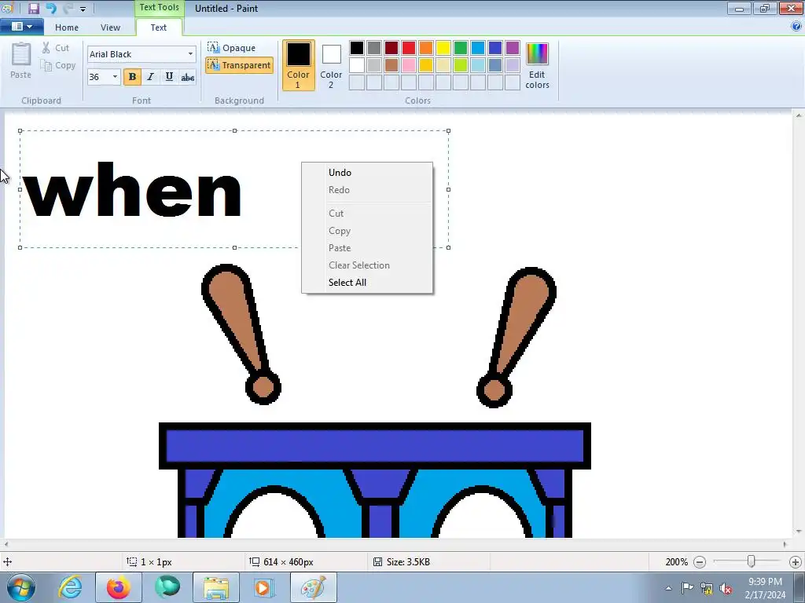The width and height of the screenshot is (805, 603).
Task: Click the horizontal scrollbar right arrow
Action: coord(785,545)
